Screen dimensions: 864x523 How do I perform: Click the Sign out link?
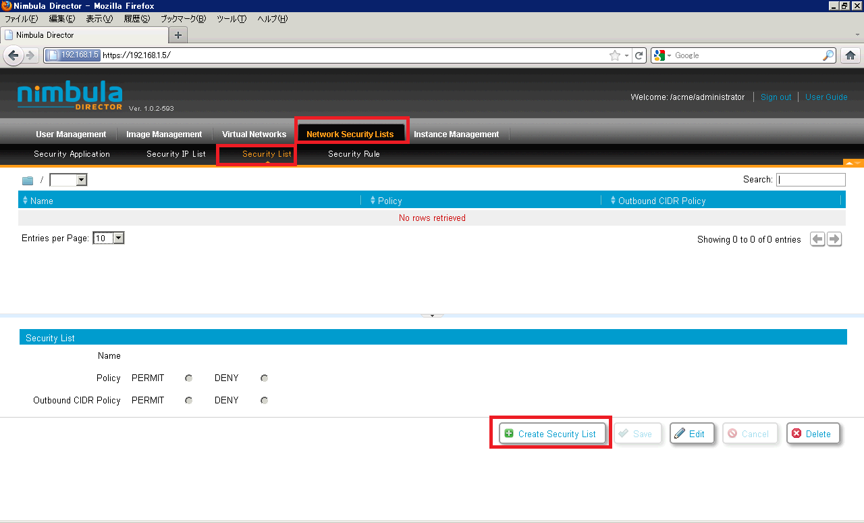pyautogui.click(x=776, y=97)
